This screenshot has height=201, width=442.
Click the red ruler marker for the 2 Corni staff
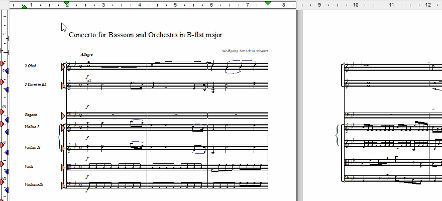coord(3,82)
